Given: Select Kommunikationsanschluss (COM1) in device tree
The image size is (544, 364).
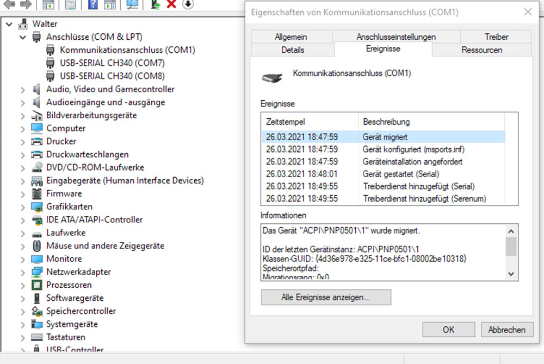Looking at the screenshot, I should (127, 50).
